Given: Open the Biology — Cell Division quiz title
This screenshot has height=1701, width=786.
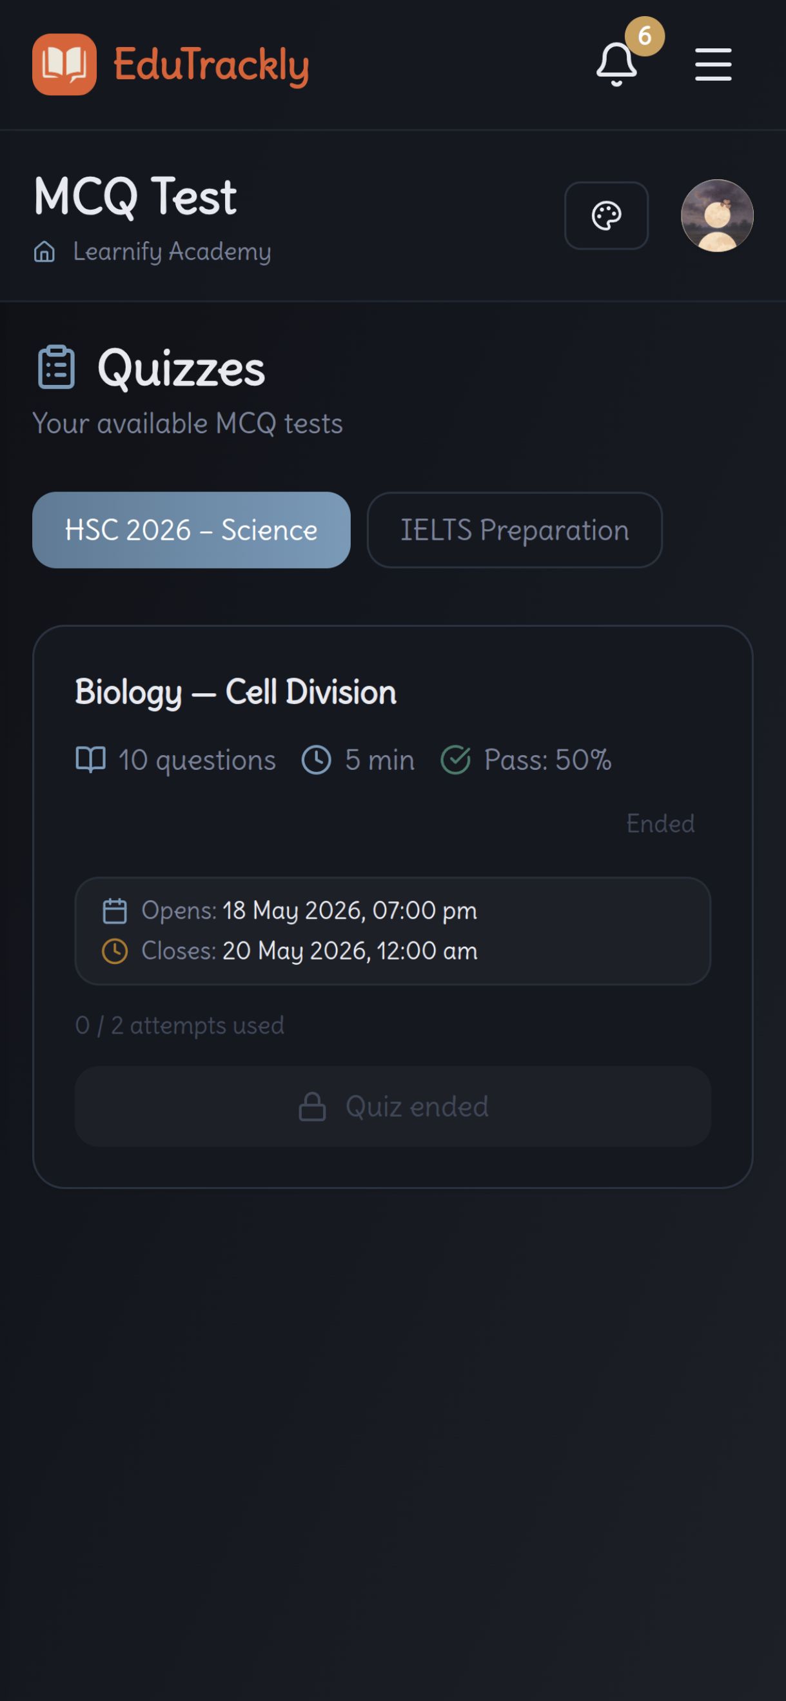Looking at the screenshot, I should 236,693.
